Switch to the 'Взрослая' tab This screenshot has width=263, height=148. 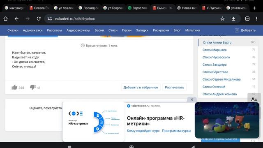138,8
